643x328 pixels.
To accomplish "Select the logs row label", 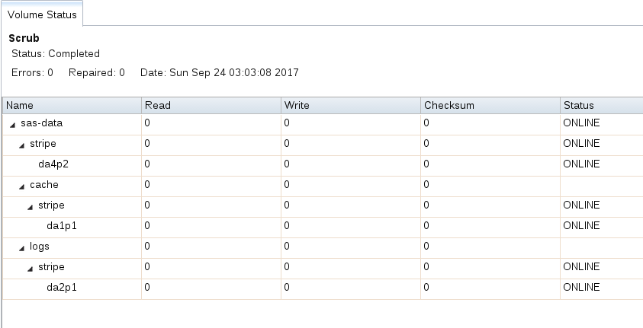I will click(40, 247).
